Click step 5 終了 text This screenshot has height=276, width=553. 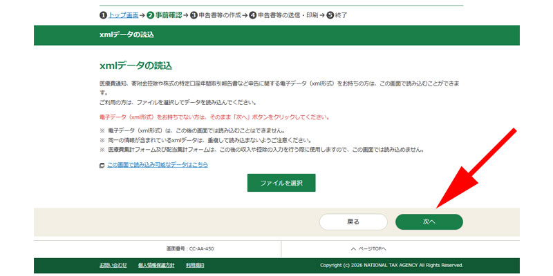pyautogui.click(x=341, y=15)
